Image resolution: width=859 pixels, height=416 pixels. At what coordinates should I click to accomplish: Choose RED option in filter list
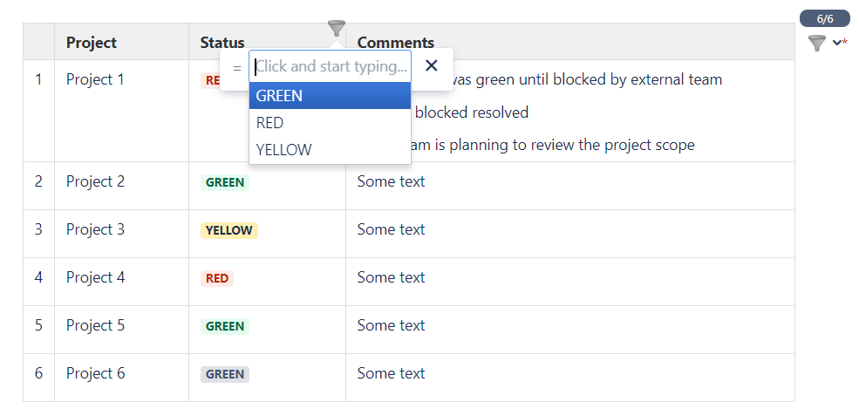[x=331, y=123]
